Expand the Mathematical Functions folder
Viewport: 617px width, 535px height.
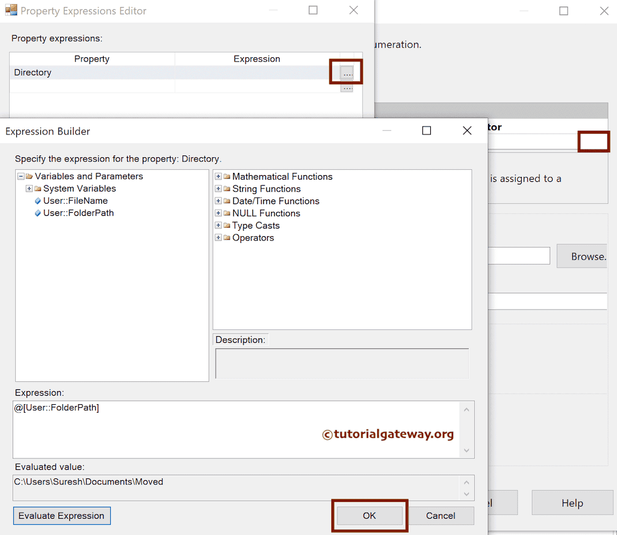(x=218, y=177)
